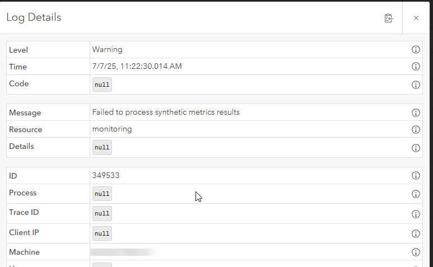Open the Code field info icon
The height and width of the screenshot is (267, 433).
click(x=416, y=85)
